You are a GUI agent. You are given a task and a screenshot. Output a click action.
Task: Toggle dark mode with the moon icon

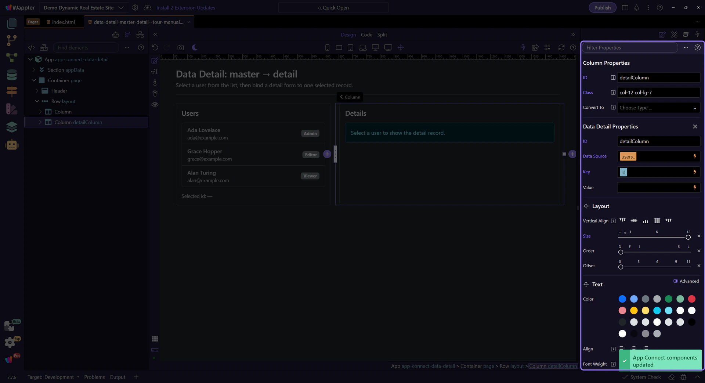[195, 47]
